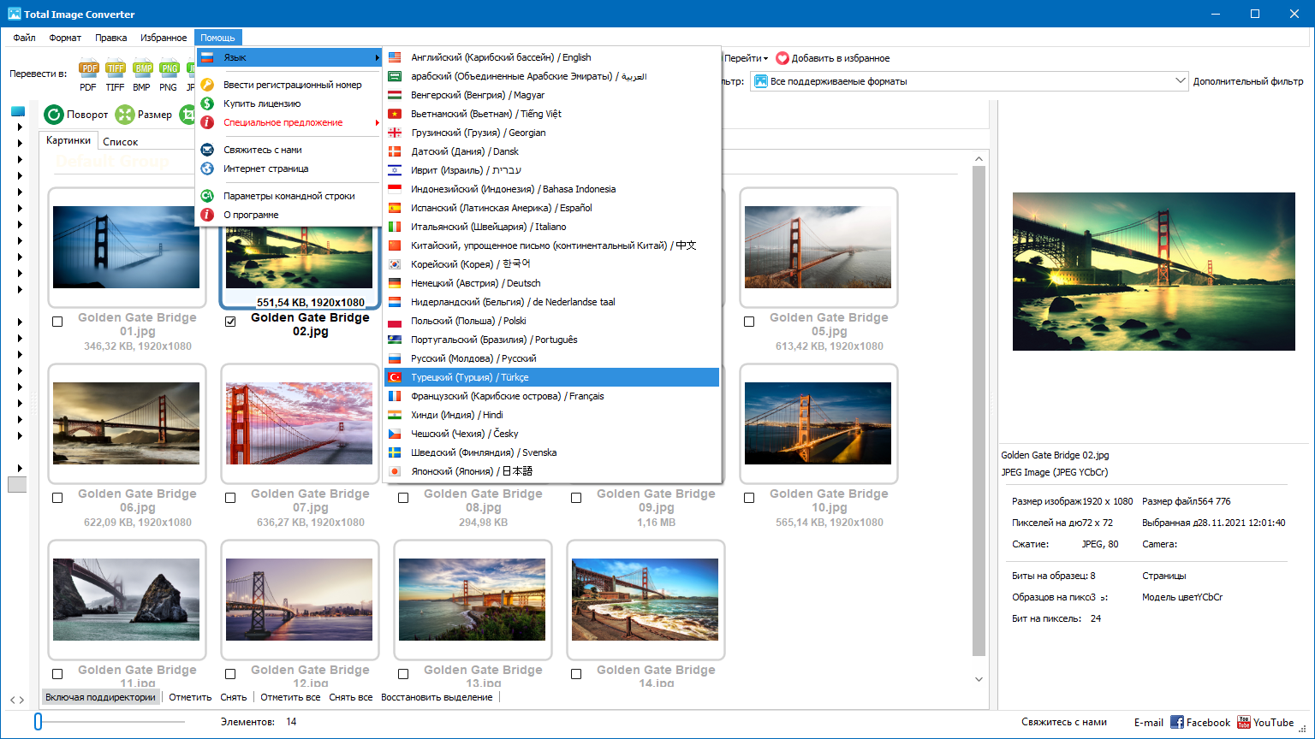Choose the BMP format icon
The width and height of the screenshot is (1315, 739).
coord(142,69)
